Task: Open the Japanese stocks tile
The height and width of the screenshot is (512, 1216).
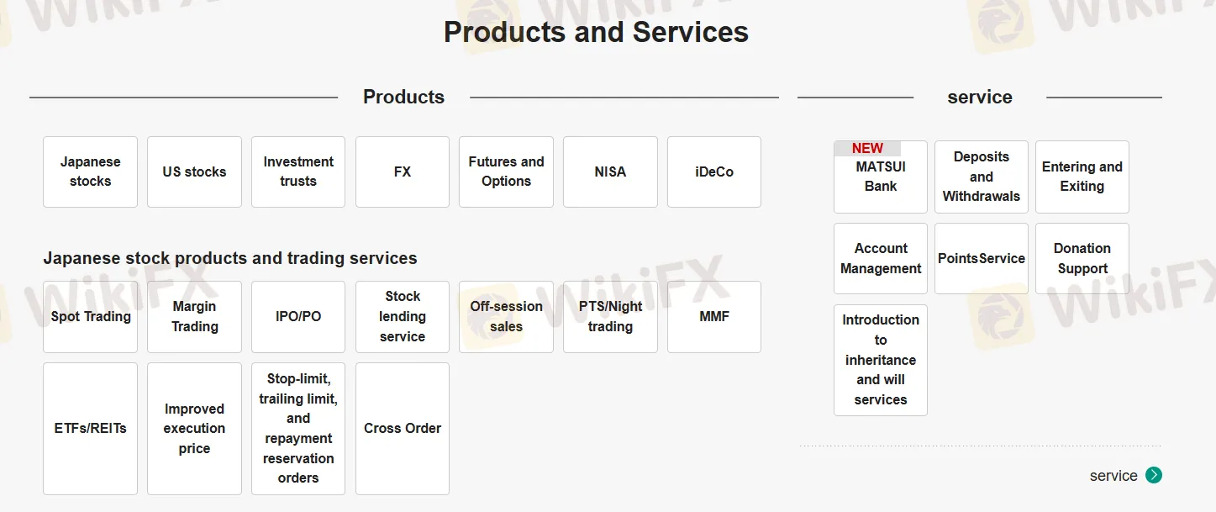Action: [x=90, y=172]
